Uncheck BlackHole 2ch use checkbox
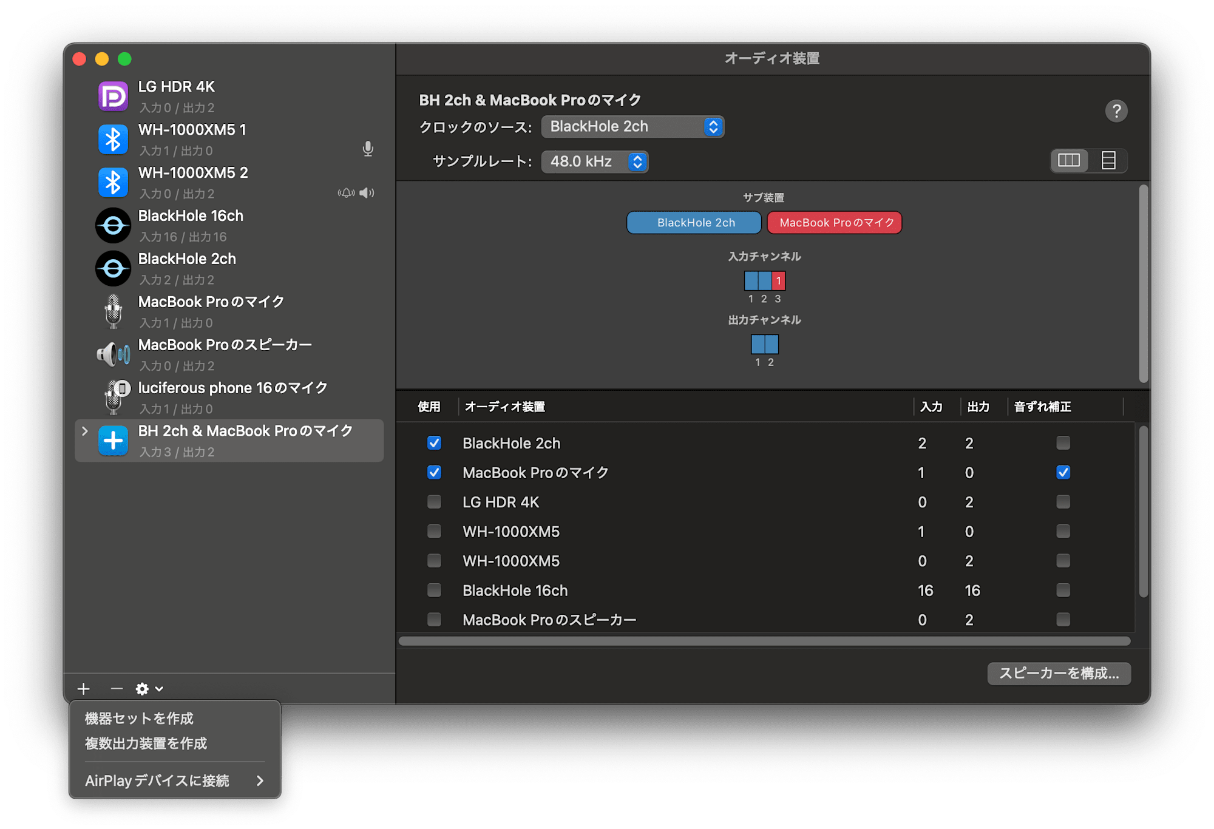Image resolution: width=1214 pixels, height=829 pixels. click(434, 443)
